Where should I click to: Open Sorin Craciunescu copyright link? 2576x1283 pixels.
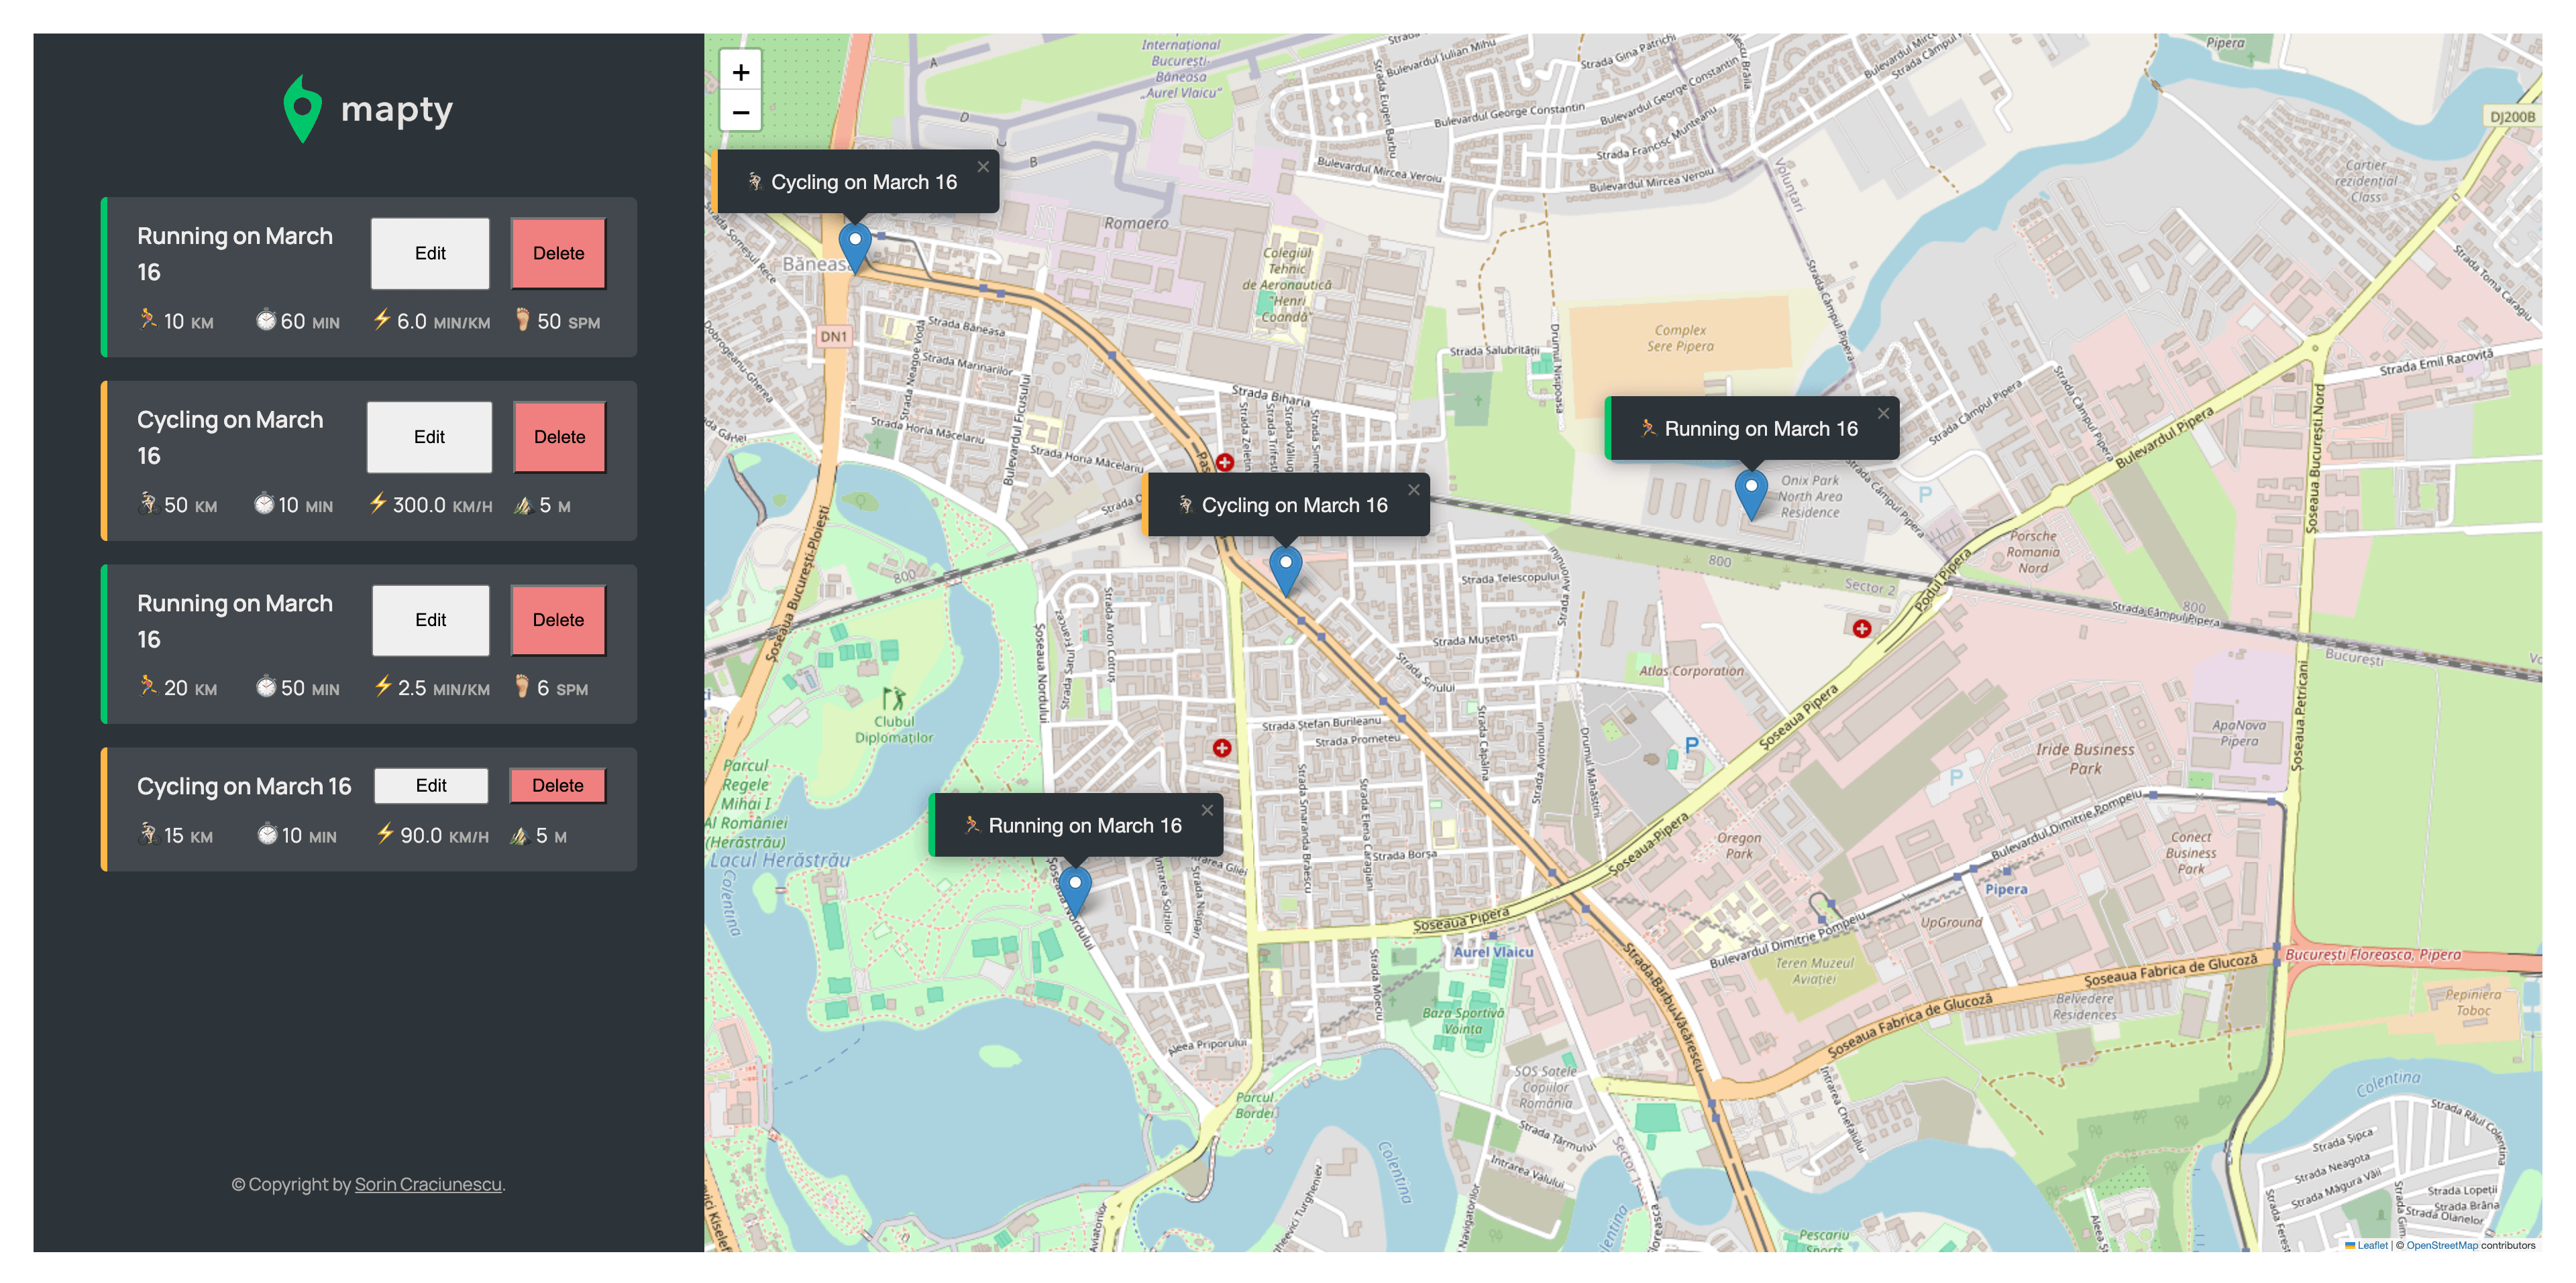coord(428,1185)
